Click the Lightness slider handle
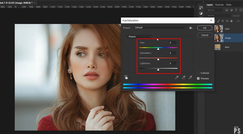Screen dimensions: 243x134 pyautogui.click(x=158, y=70)
